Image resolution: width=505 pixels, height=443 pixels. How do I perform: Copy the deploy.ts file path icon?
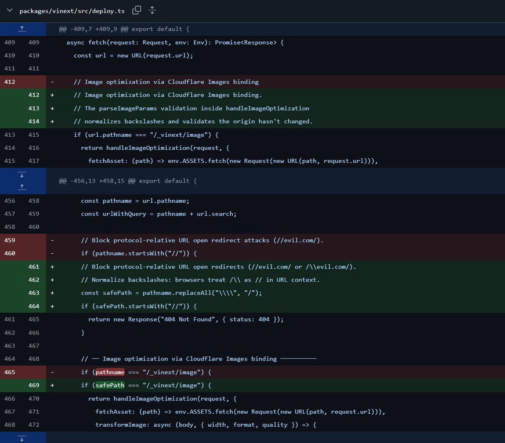click(x=137, y=11)
